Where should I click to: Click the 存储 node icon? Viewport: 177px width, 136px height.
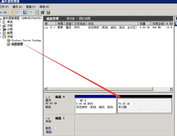click(4, 37)
